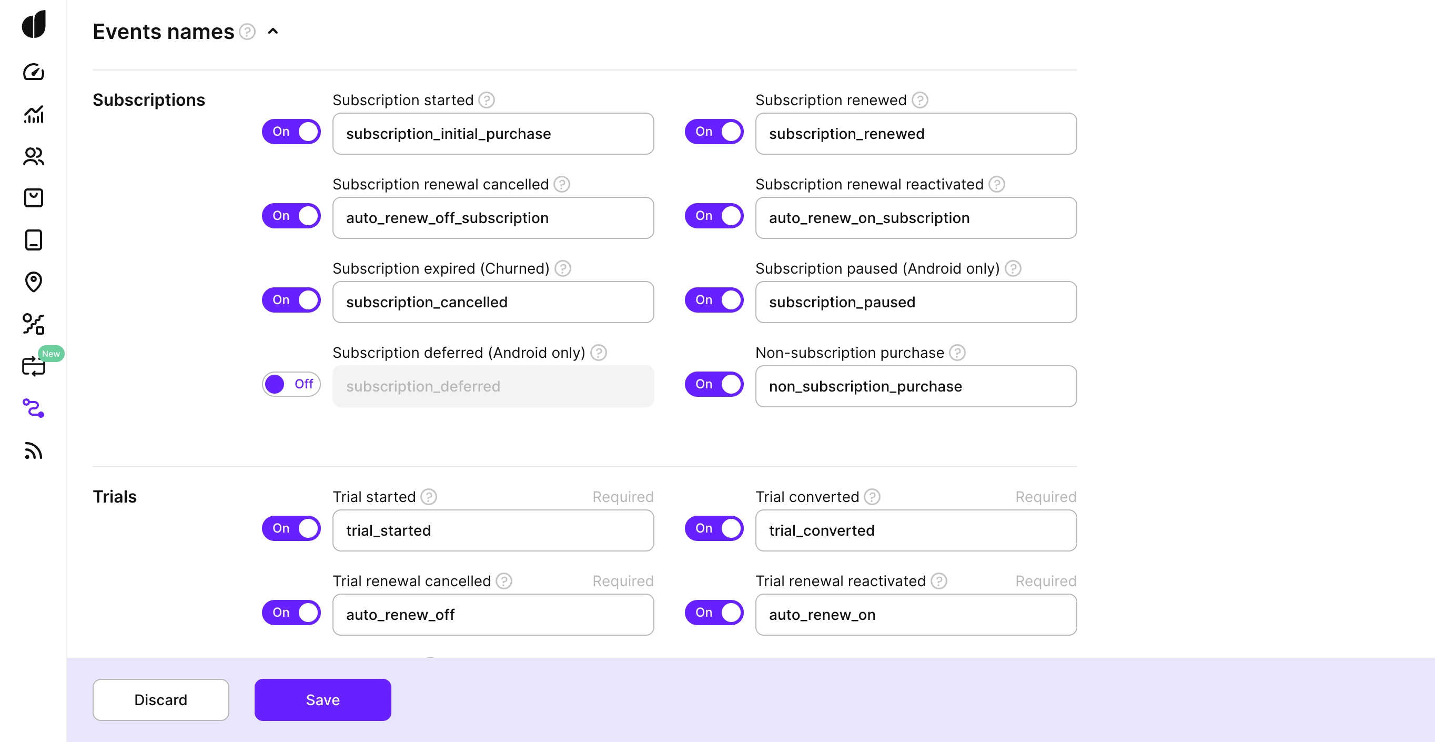Image resolution: width=1435 pixels, height=742 pixels.
Task: Collapse the Events names section
Action: pos(273,31)
